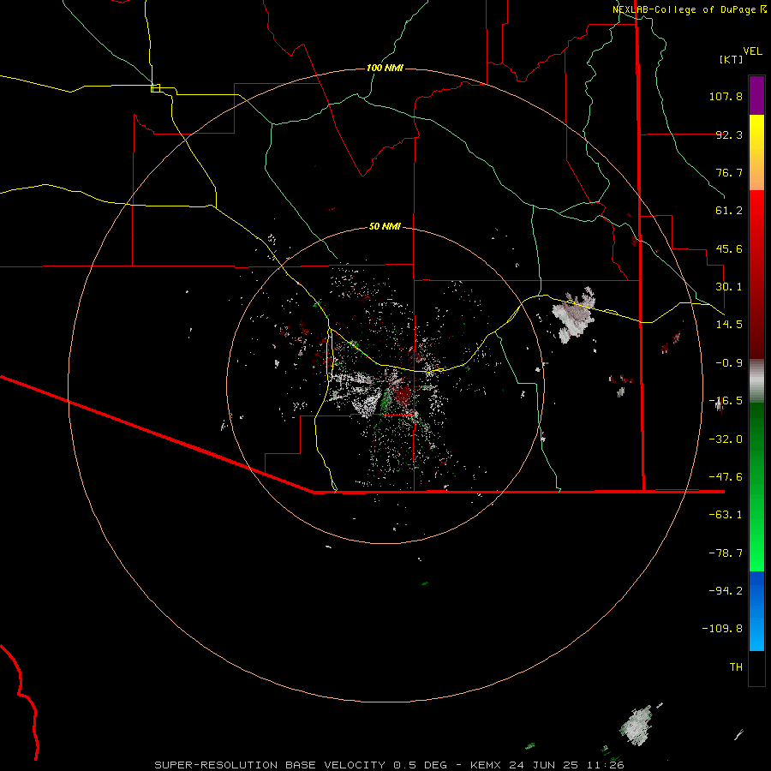The height and width of the screenshot is (771, 771).
Task: Click the TH label on the scale
Action: point(736,666)
